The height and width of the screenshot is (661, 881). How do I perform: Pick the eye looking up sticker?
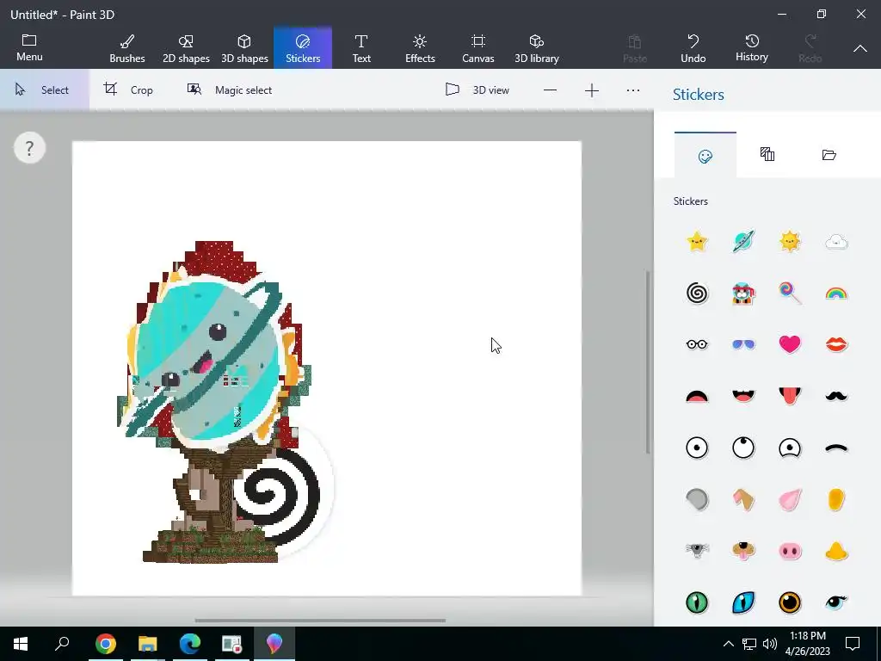pos(743,448)
